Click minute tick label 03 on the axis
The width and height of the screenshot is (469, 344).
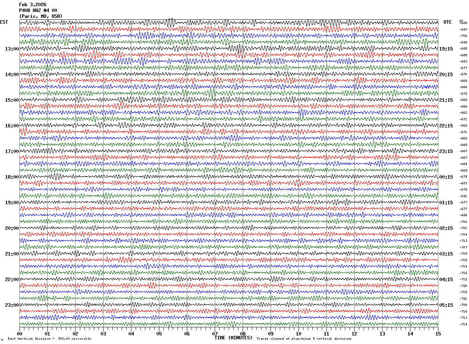(x=103, y=334)
